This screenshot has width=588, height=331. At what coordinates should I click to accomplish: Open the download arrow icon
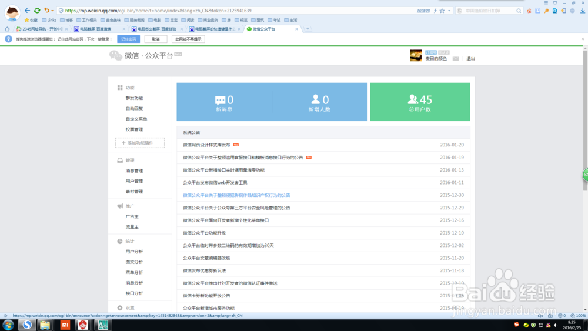point(582,11)
